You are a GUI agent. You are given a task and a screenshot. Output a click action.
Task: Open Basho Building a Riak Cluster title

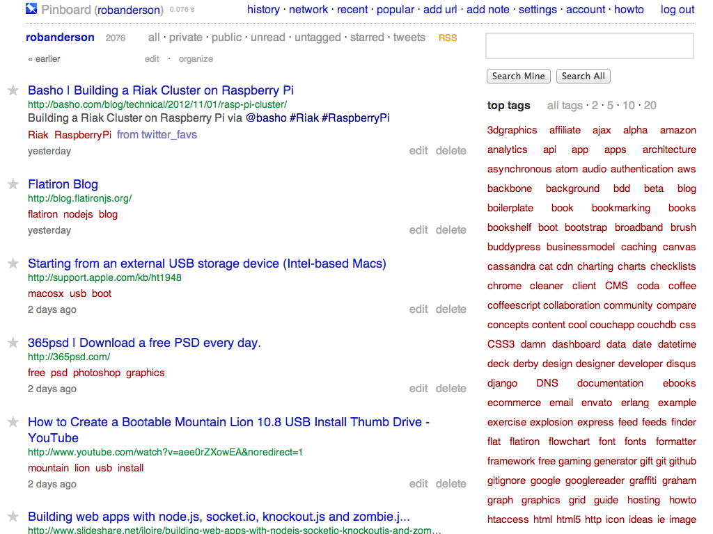tap(161, 90)
